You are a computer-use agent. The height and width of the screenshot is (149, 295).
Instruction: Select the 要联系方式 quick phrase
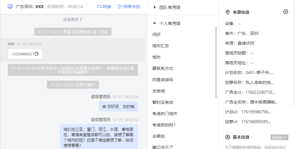click(x=163, y=68)
